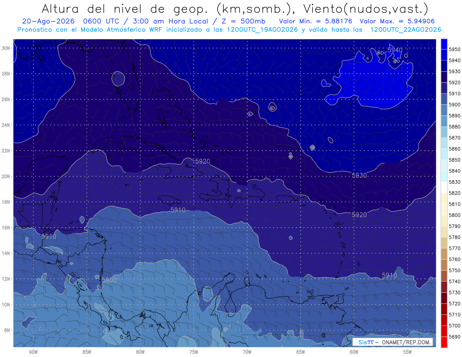Click the '18N' latitude axis label
This screenshot has height=357, width=462.
(6, 202)
